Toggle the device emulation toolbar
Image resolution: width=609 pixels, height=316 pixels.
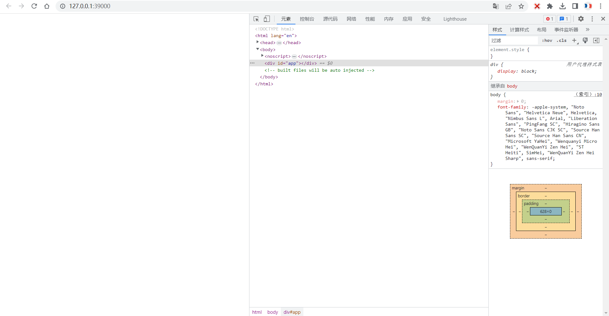[267, 19]
